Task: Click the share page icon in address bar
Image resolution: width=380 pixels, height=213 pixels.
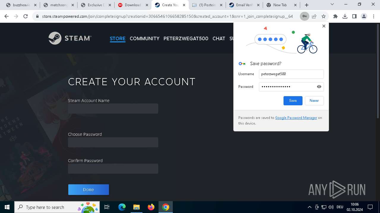Action: click(x=314, y=16)
